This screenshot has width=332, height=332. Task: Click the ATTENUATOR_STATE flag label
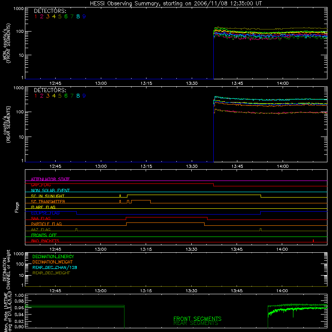tap(50, 179)
